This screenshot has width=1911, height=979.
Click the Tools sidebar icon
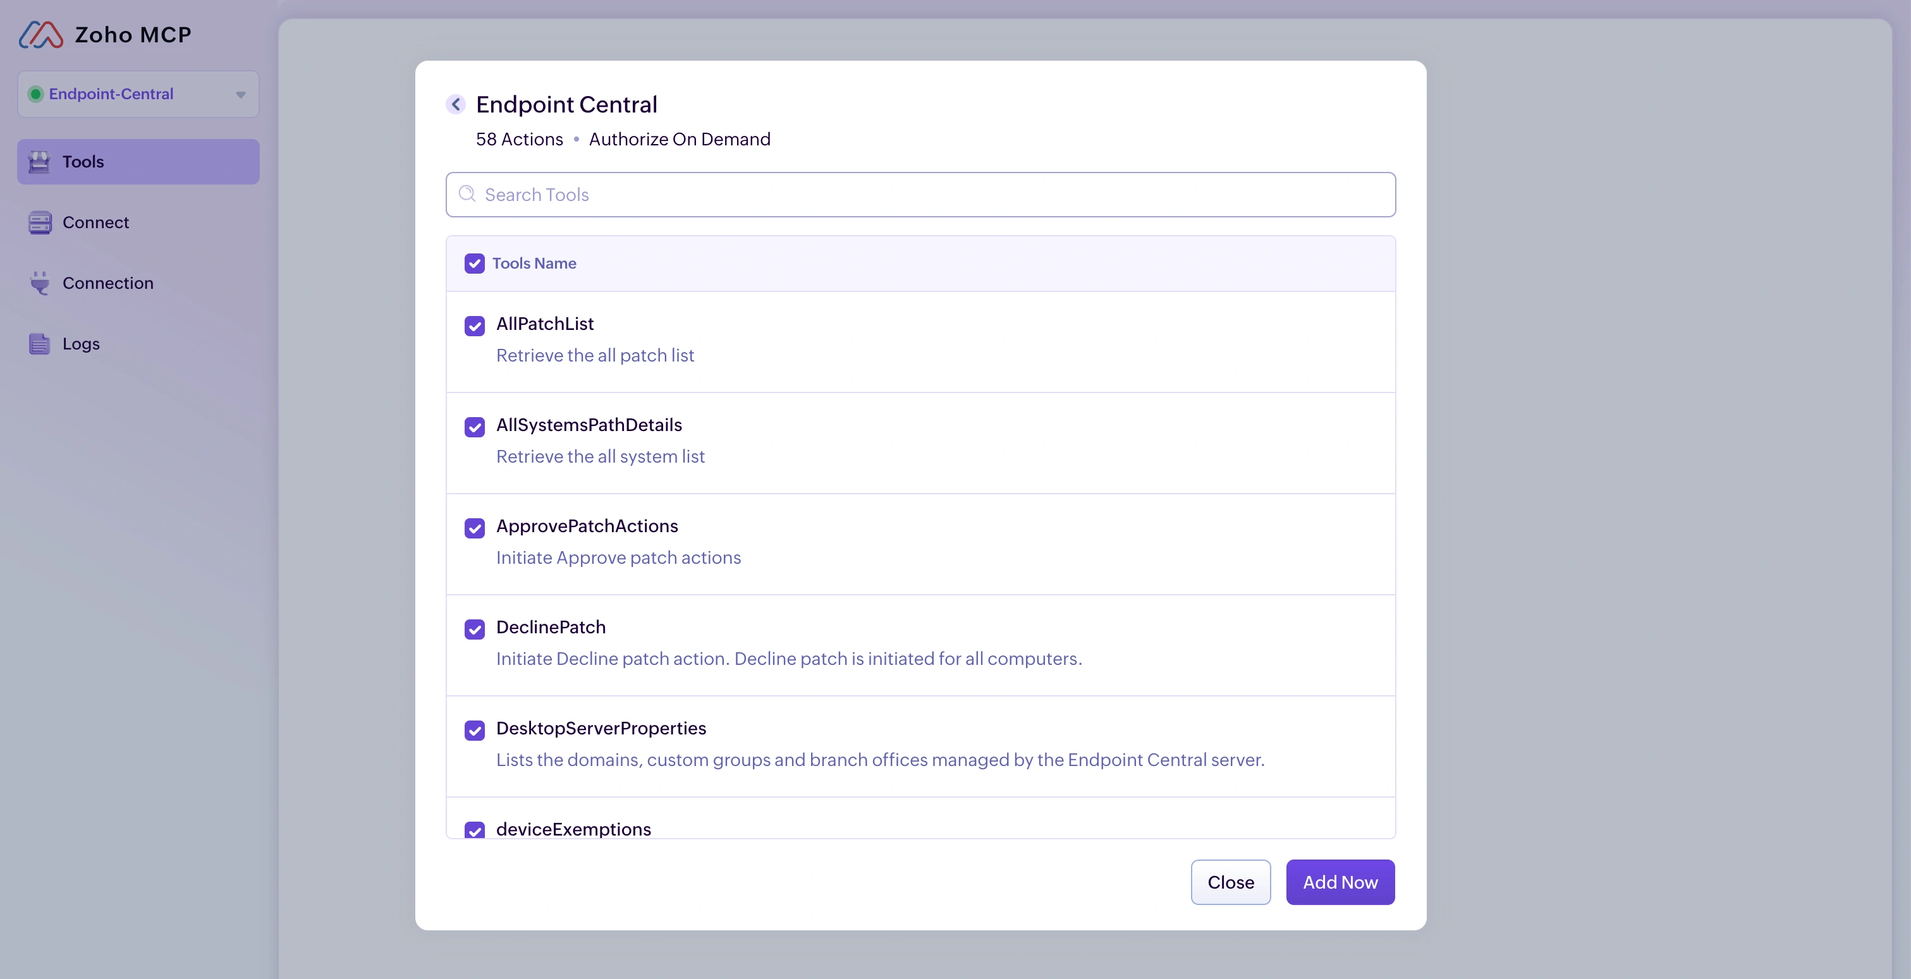click(39, 162)
